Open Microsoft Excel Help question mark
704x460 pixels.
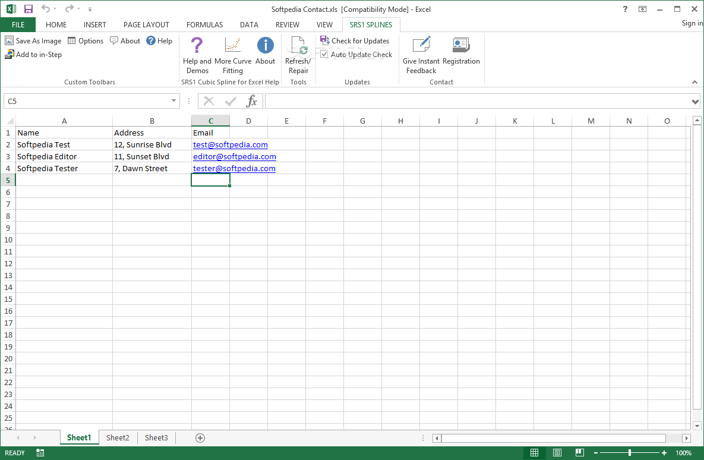625,9
